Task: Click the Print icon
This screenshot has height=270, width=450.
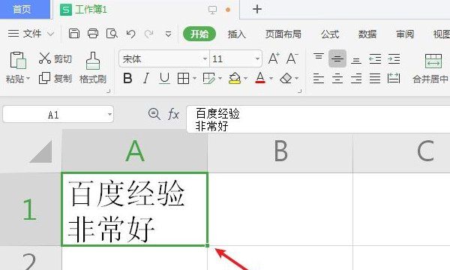Action: point(93,34)
